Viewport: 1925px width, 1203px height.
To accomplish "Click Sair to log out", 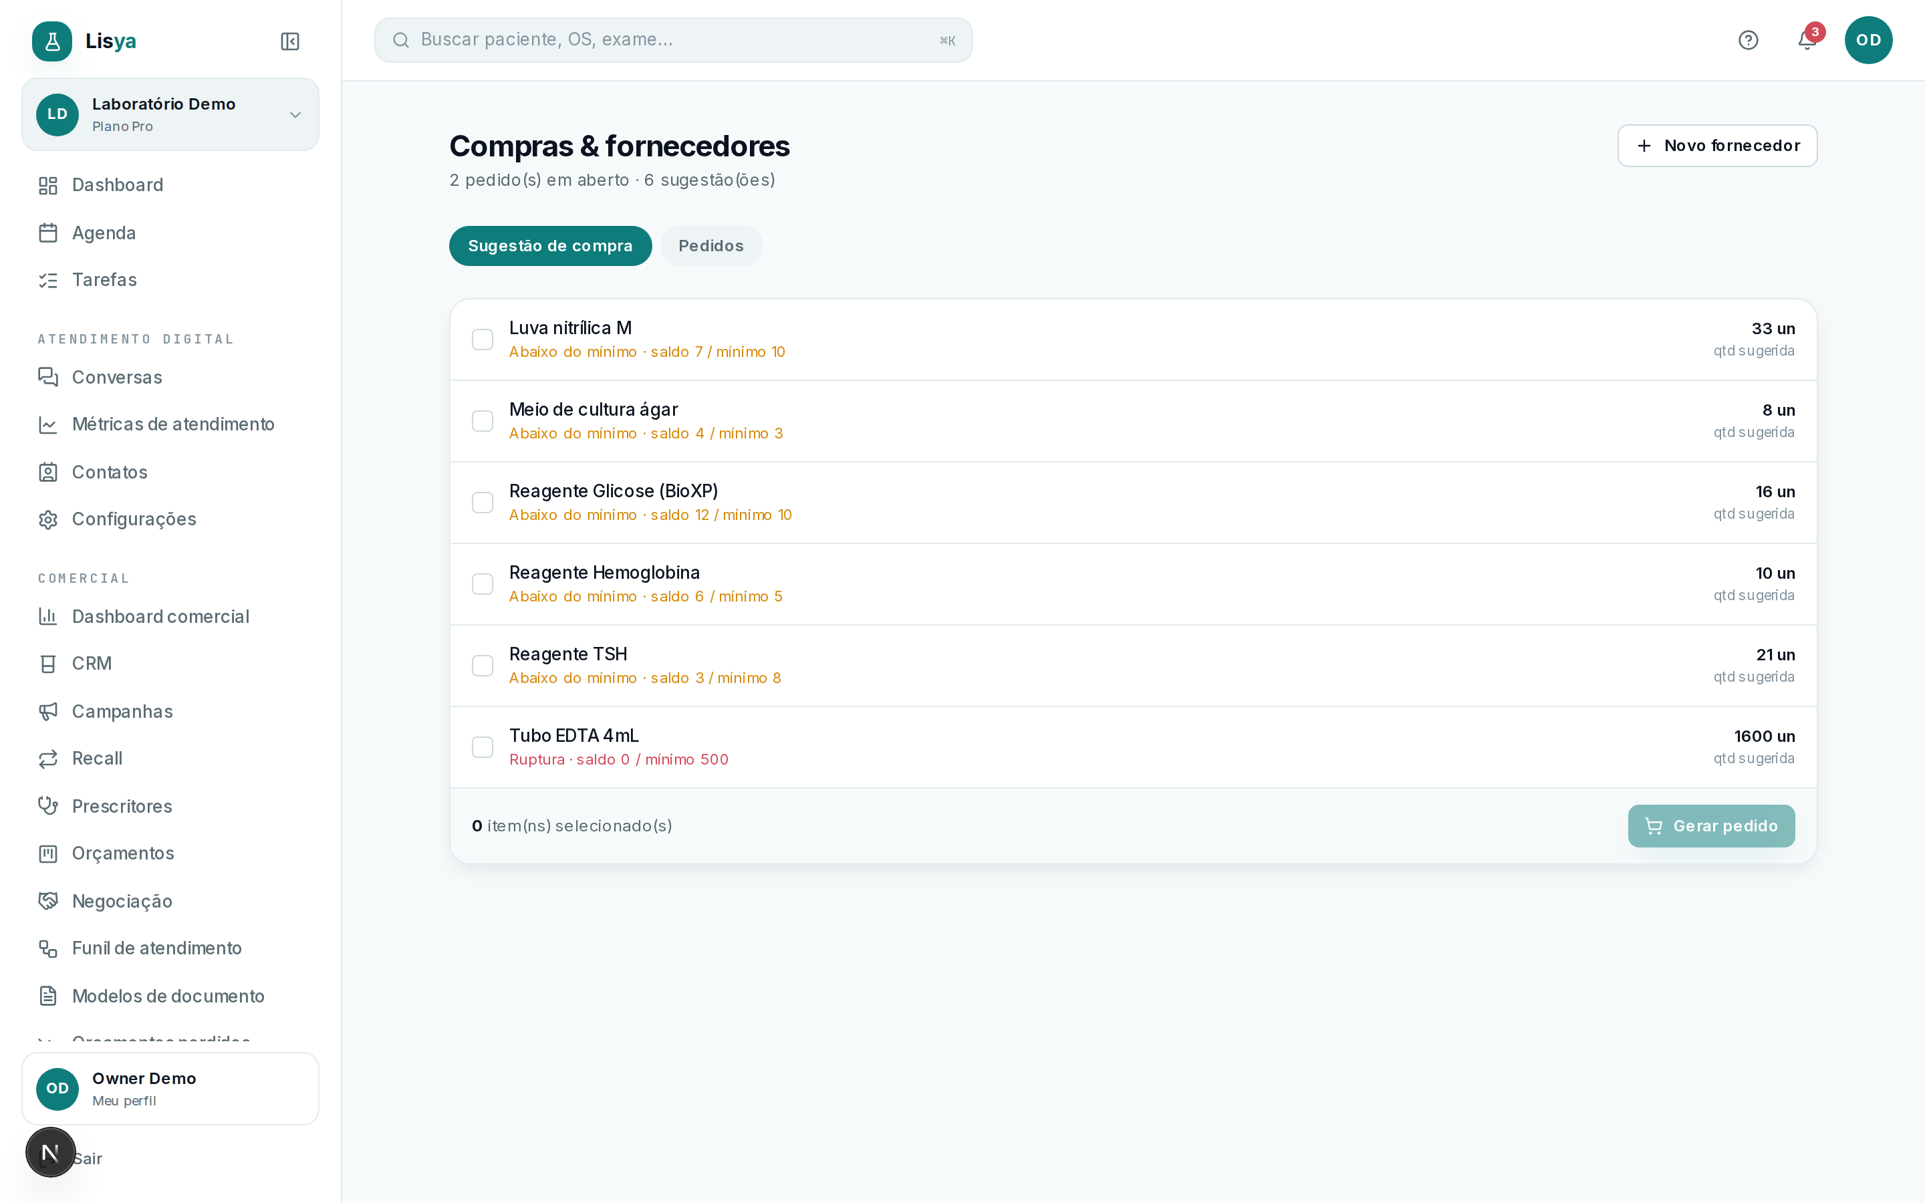I will pos(88,1158).
